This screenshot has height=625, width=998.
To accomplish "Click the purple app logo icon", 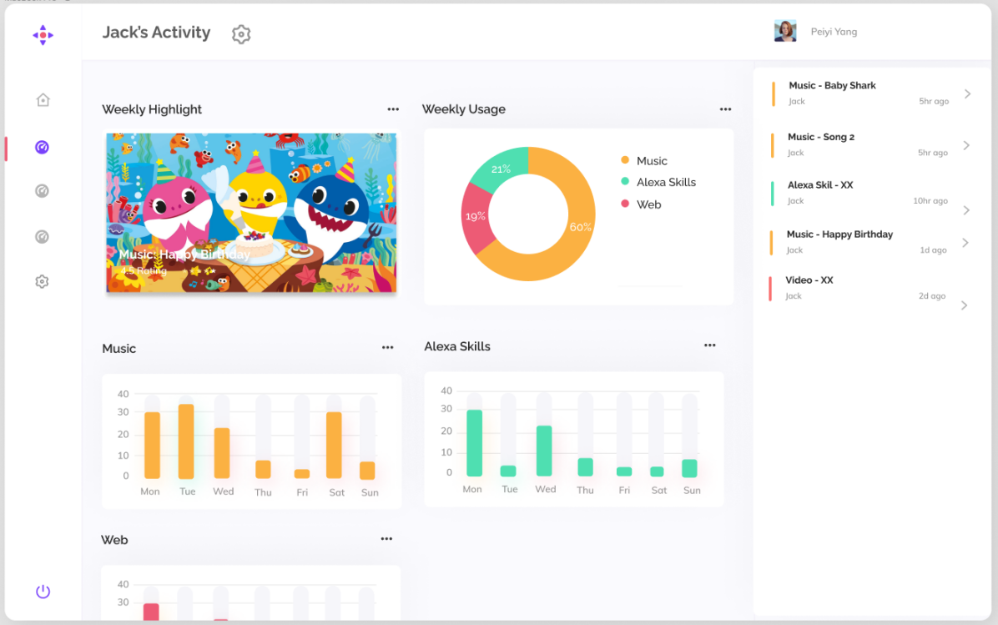I will click(x=43, y=35).
